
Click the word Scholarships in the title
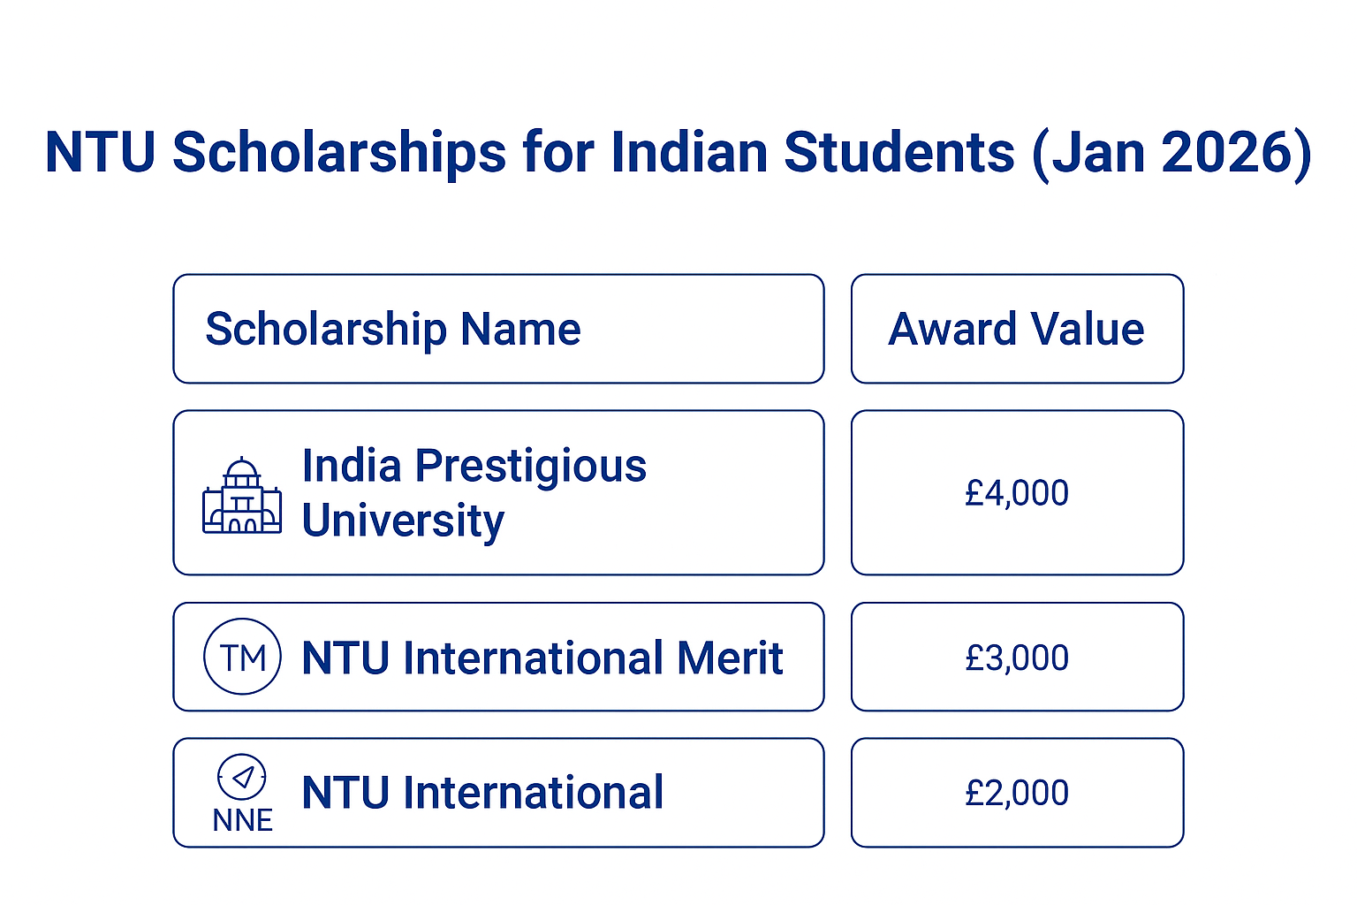[339, 153]
